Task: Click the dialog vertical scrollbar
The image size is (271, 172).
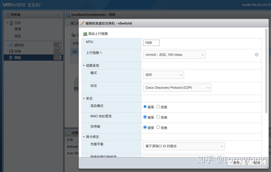Action: (x=266, y=71)
